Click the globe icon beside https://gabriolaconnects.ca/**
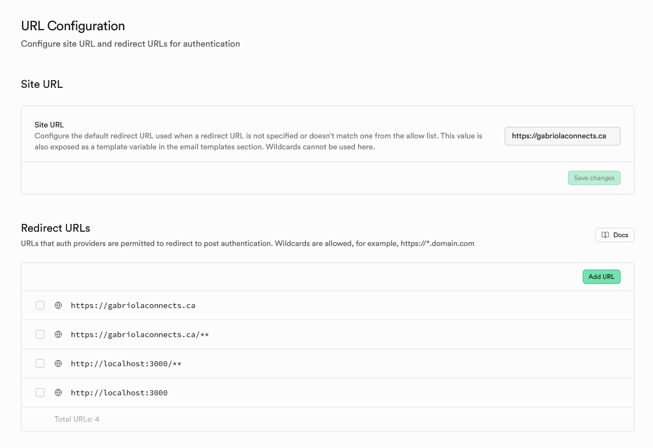This screenshot has height=448, width=653. [58, 334]
